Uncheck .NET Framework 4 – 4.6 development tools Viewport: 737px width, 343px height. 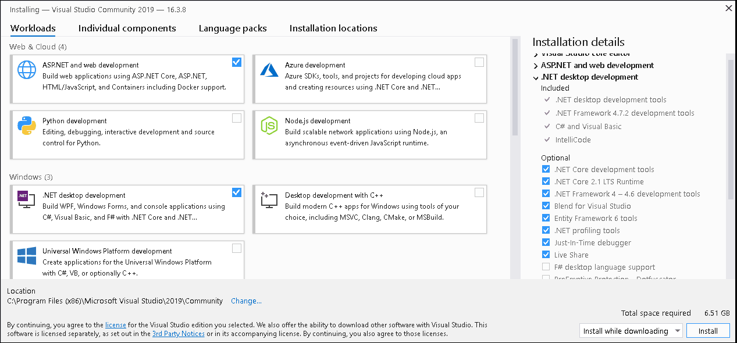point(546,194)
